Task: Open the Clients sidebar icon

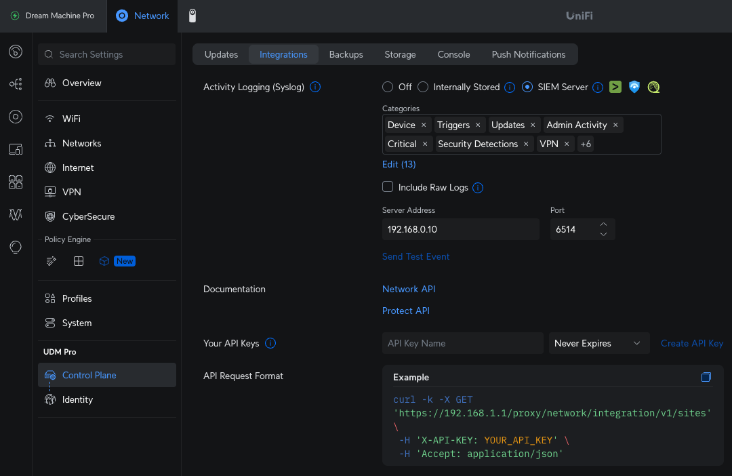Action: pyautogui.click(x=15, y=182)
